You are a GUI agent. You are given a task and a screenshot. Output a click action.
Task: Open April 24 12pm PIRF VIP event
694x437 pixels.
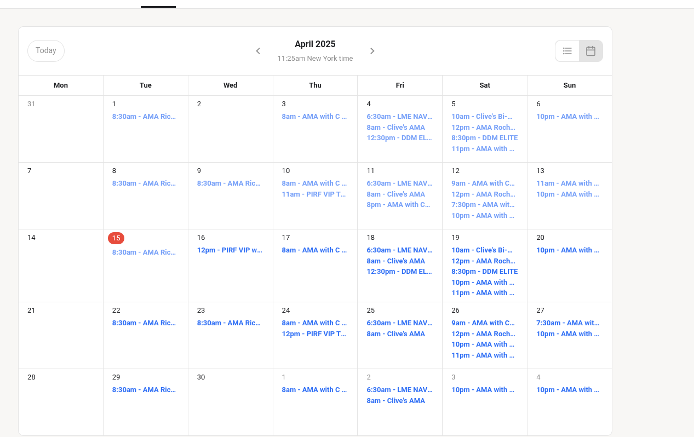click(x=314, y=334)
